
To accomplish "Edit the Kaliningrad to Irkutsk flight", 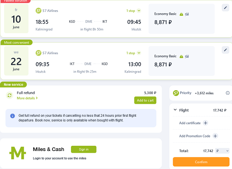I will coord(225,8).
